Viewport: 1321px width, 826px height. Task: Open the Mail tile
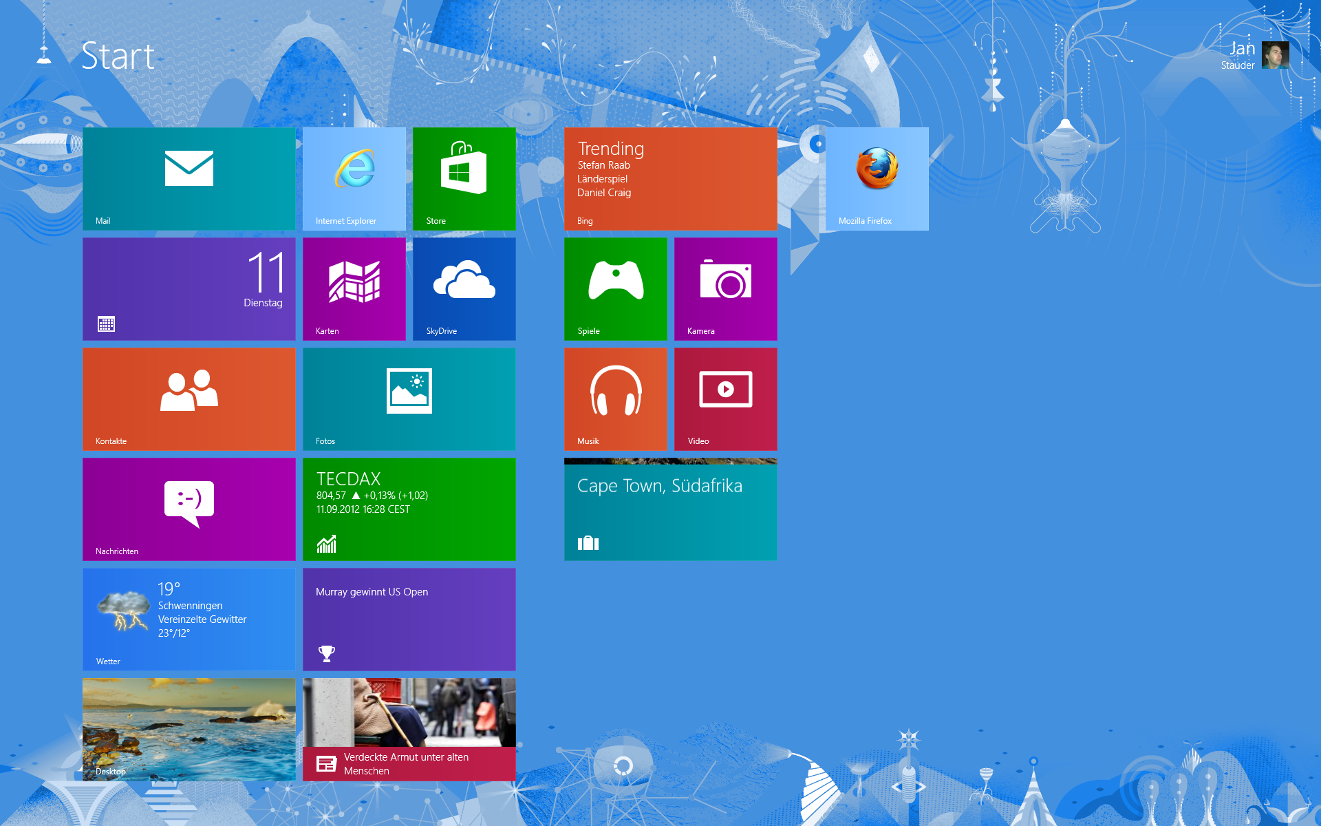[189, 178]
